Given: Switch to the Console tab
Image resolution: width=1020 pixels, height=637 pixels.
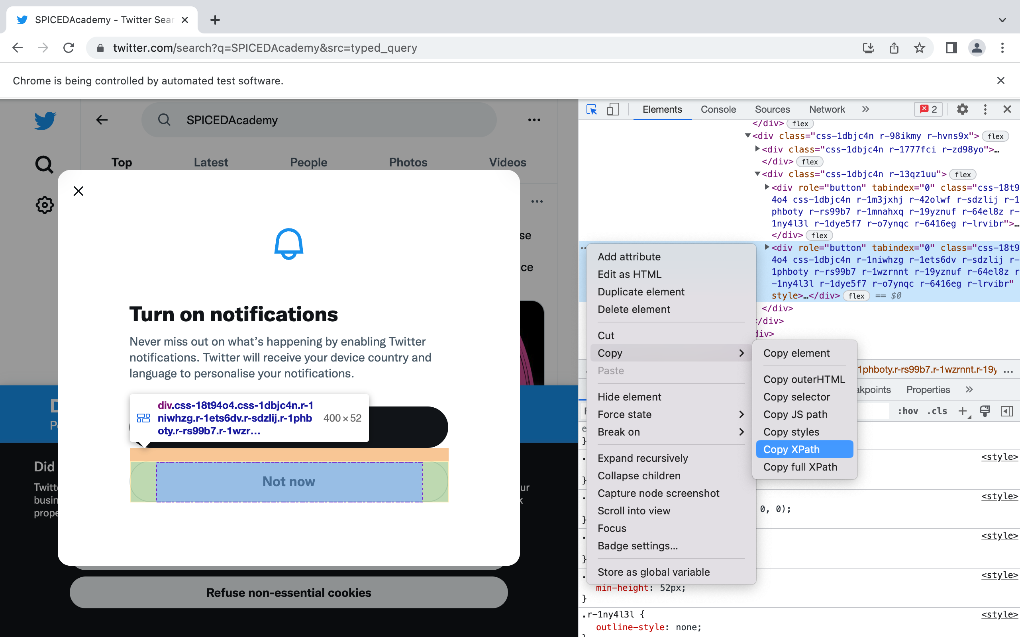Looking at the screenshot, I should (718, 109).
